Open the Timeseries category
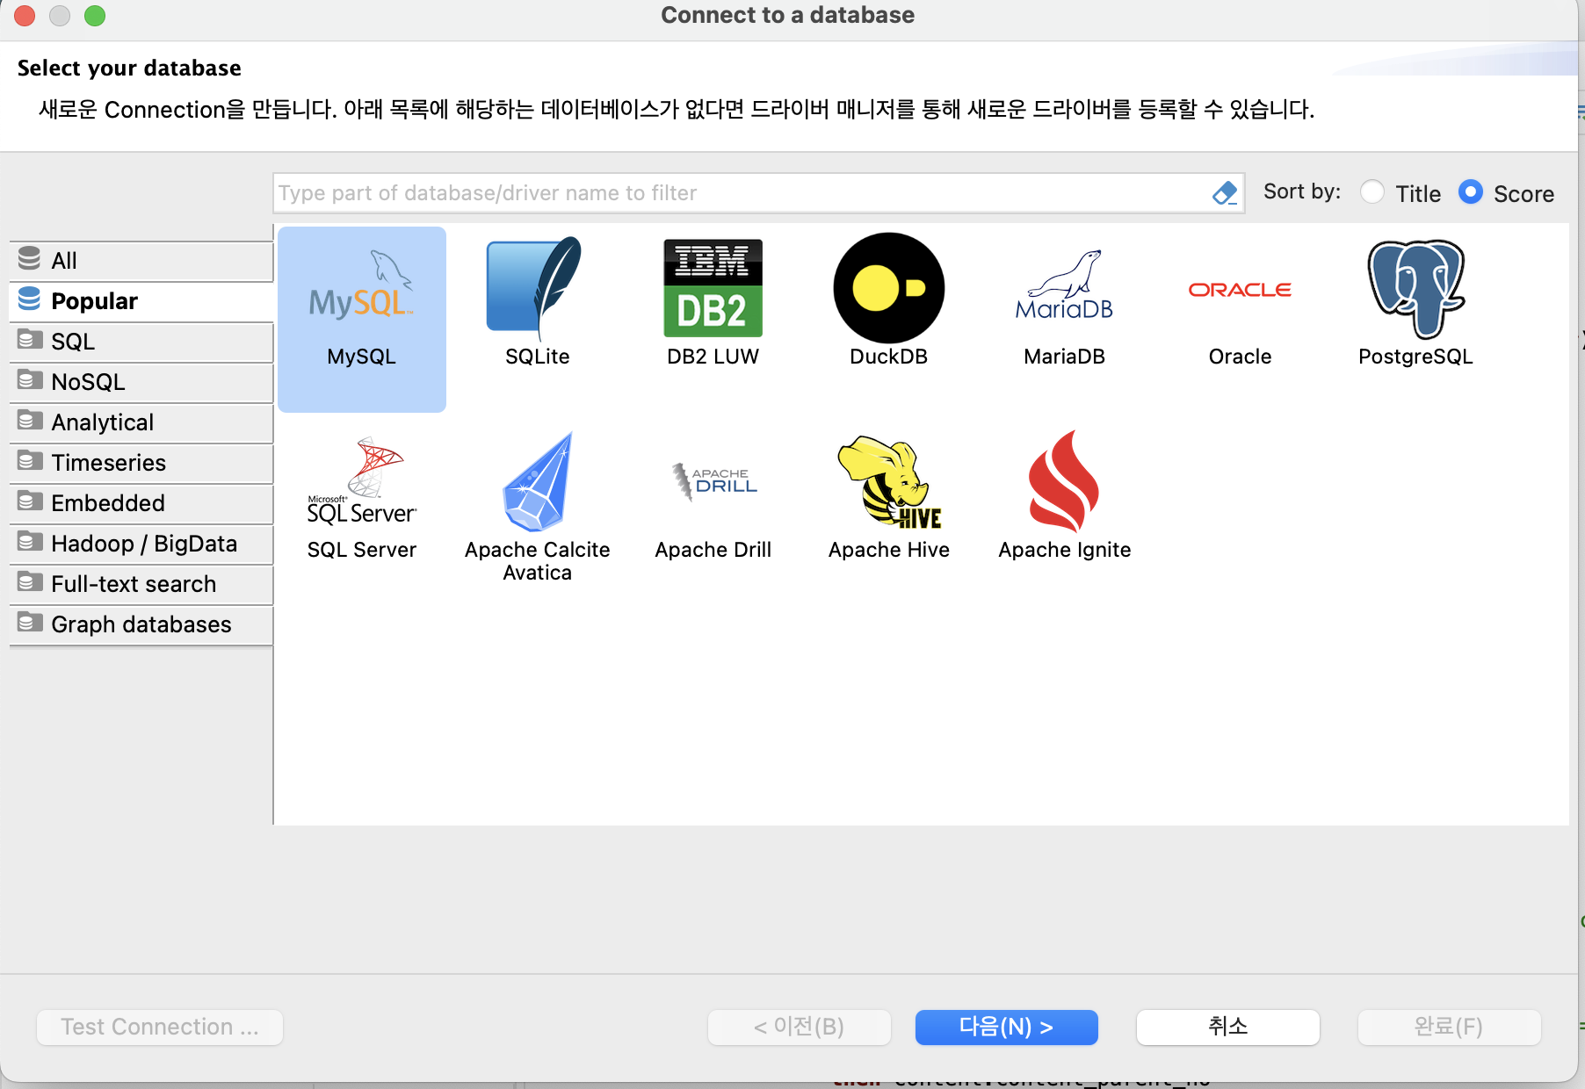 coord(141,463)
